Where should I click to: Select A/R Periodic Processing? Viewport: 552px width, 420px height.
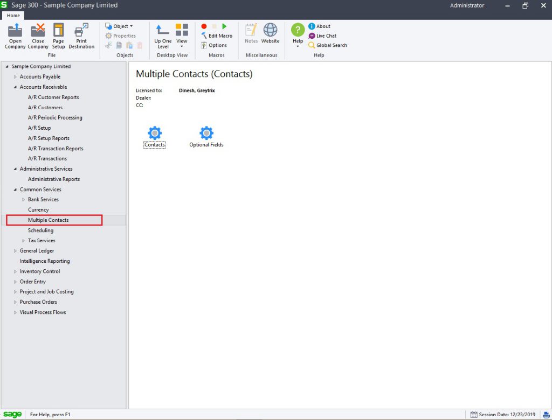point(56,117)
